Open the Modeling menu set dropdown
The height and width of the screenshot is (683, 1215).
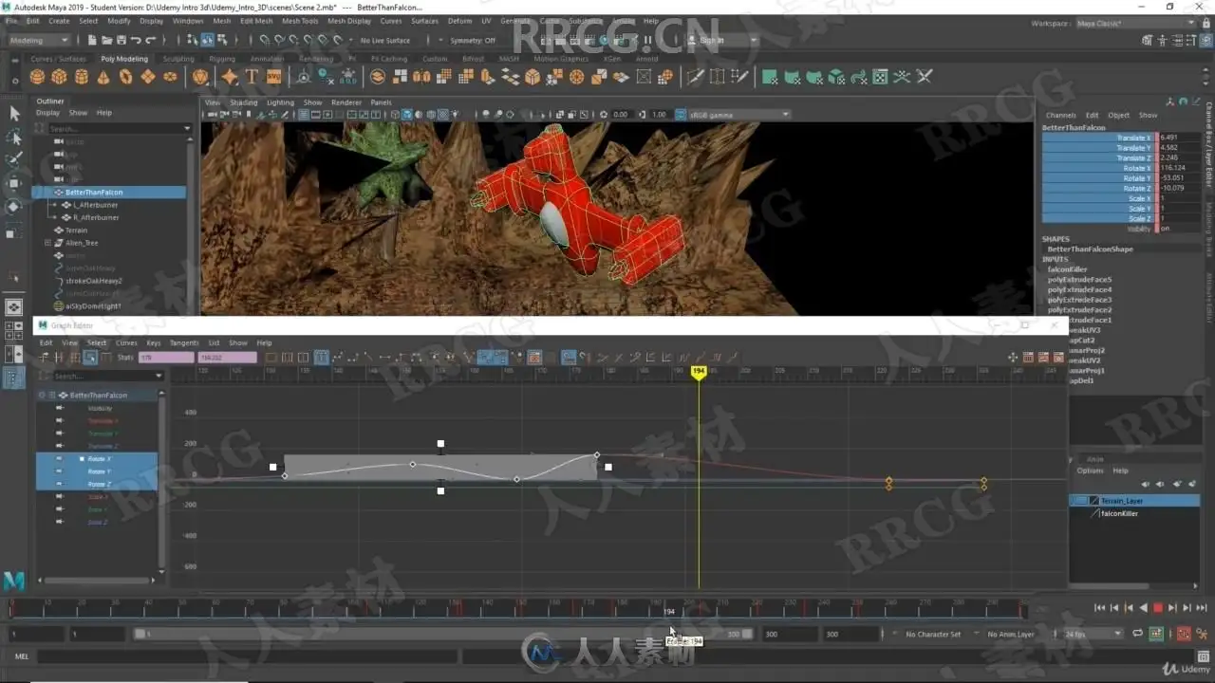tap(39, 40)
